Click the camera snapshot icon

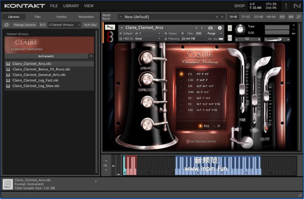tap(210, 28)
